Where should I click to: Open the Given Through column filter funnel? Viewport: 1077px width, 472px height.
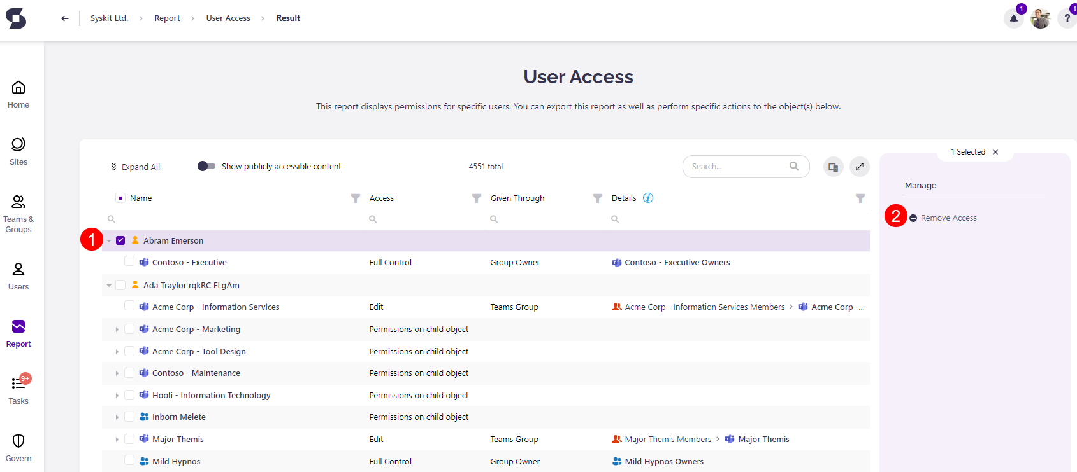597,198
